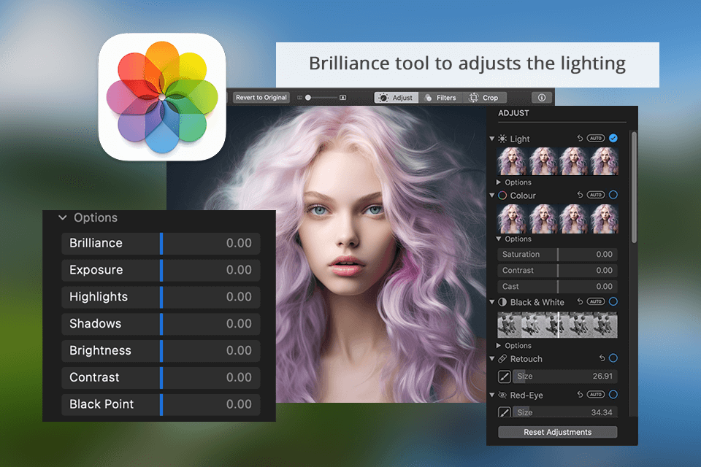The width and height of the screenshot is (701, 467).
Task: Enable the Red-Eye adjustment circle
Action: [613, 395]
